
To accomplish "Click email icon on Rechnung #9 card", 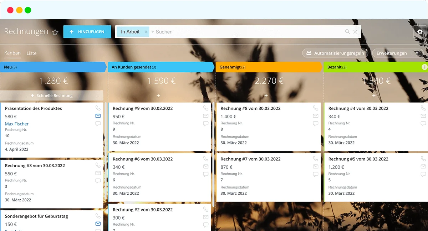I will (206, 116).
